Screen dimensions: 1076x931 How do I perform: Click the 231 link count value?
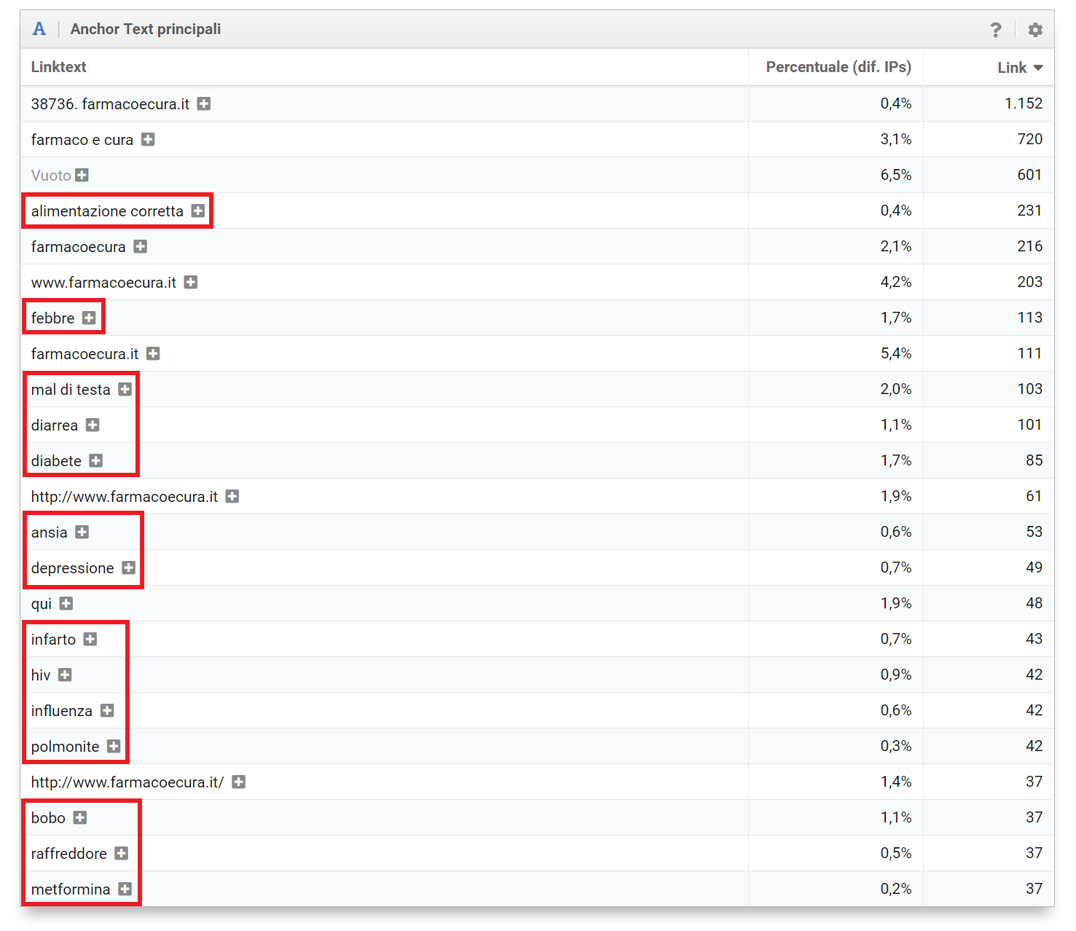1030,211
